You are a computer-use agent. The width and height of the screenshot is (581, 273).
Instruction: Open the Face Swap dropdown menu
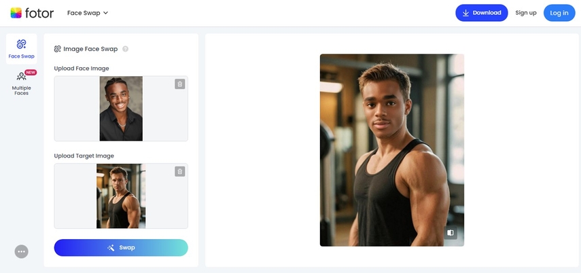pos(88,13)
